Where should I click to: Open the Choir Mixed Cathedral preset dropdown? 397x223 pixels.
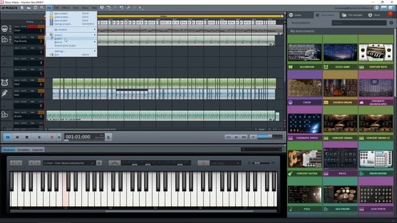(69, 163)
